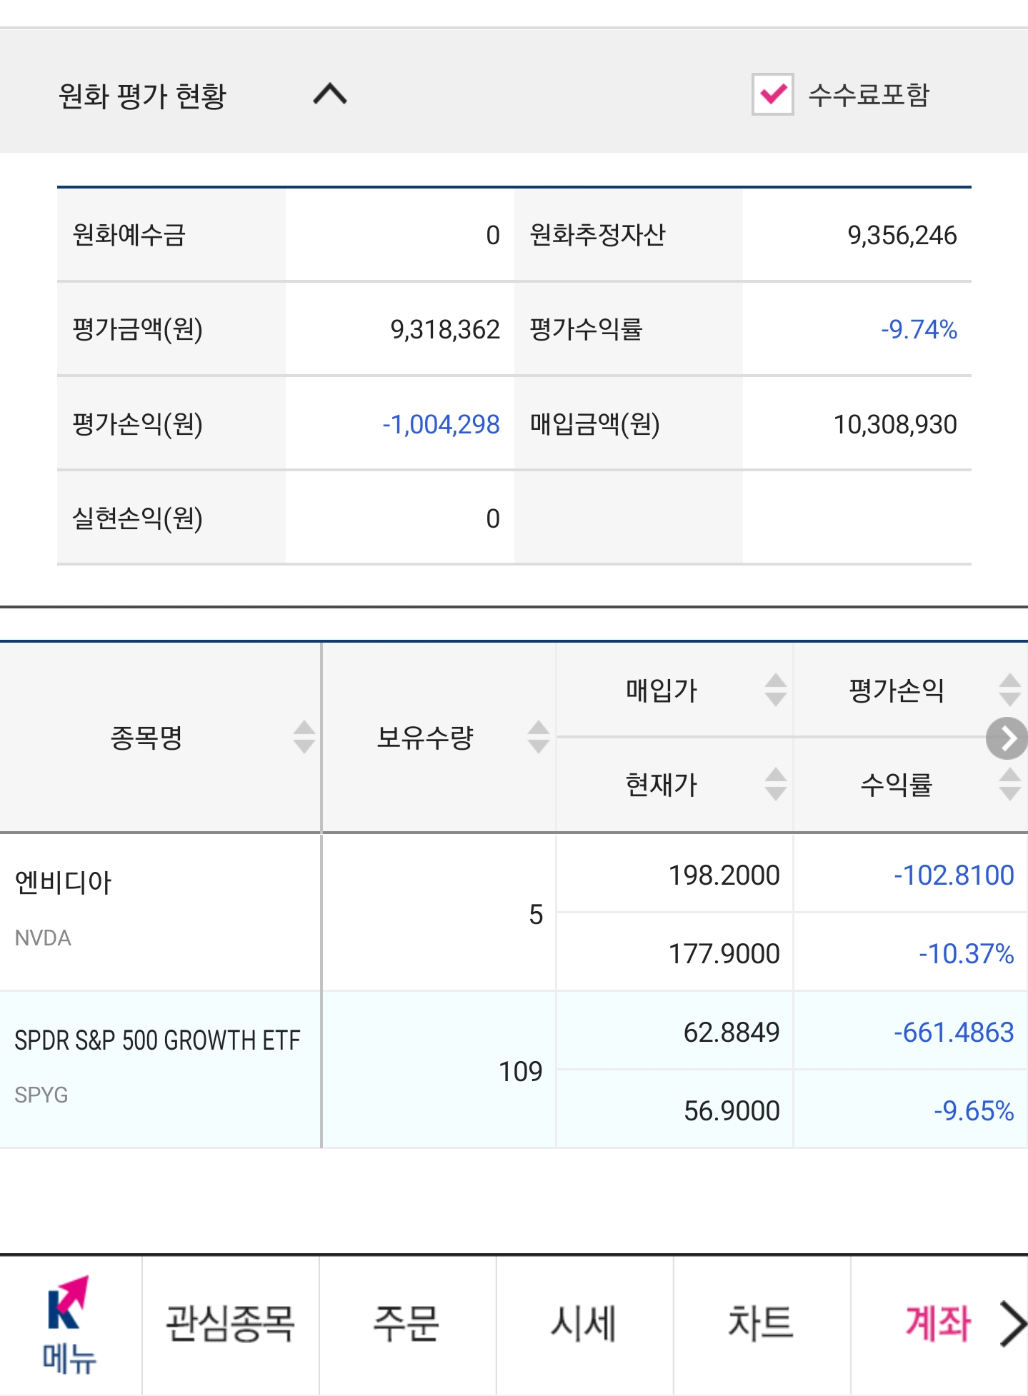
Task: Click the 원화 평가 현황 heading
Action: click(x=142, y=96)
